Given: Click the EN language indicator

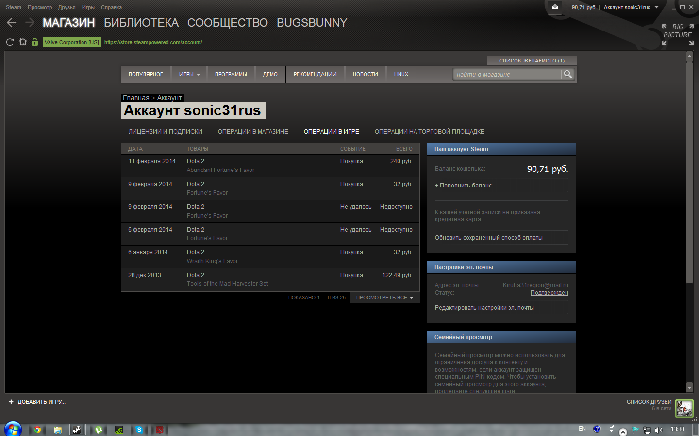Looking at the screenshot, I should pyautogui.click(x=582, y=429).
